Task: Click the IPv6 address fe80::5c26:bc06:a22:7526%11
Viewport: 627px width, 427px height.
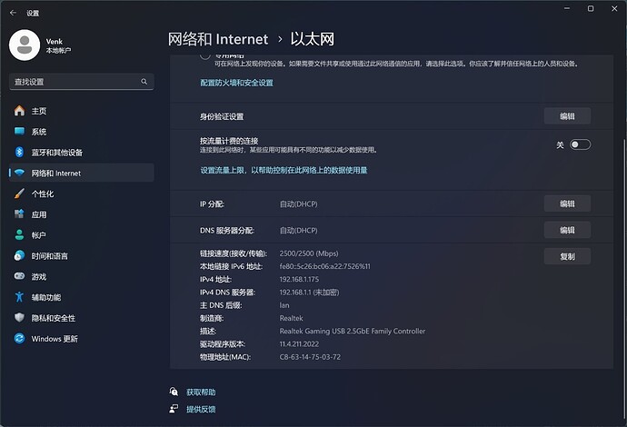Action: coord(324,266)
